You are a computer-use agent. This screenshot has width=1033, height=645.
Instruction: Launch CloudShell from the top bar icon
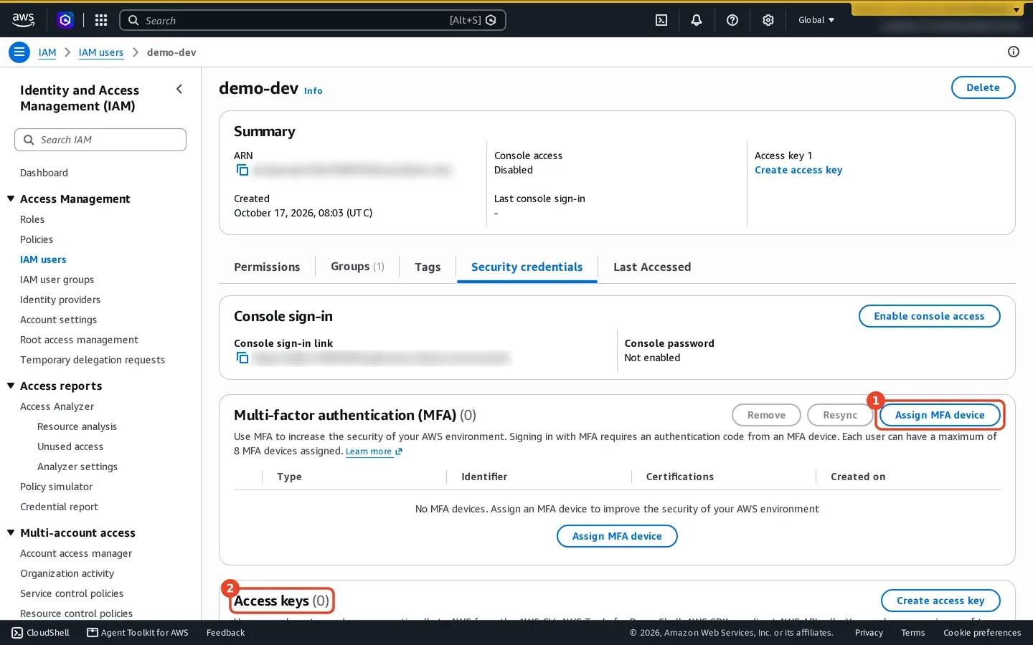[661, 20]
